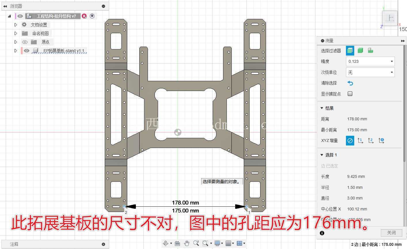Activate the root component radio button

(x=92, y=16)
